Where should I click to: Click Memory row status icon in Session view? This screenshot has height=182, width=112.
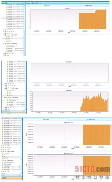coord(8,94)
